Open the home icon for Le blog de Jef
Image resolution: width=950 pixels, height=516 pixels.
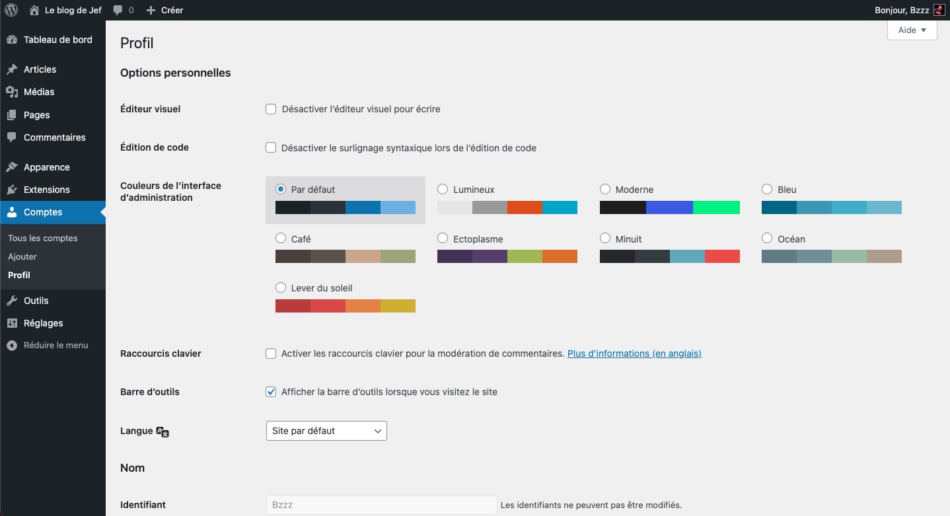[x=34, y=10]
